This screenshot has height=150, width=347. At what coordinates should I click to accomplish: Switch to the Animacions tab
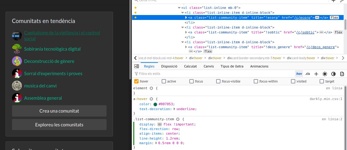click(x=259, y=66)
